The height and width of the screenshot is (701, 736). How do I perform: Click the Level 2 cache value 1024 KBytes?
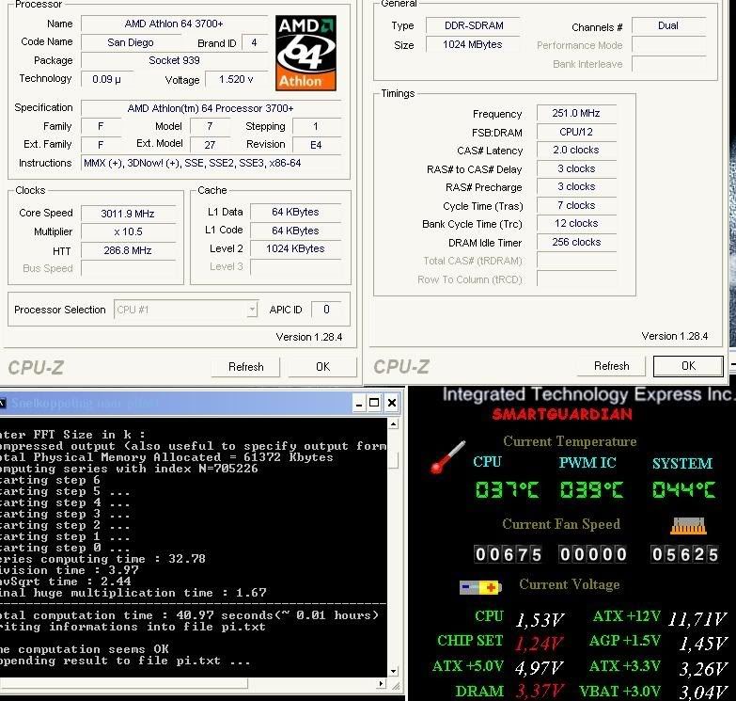(x=295, y=249)
